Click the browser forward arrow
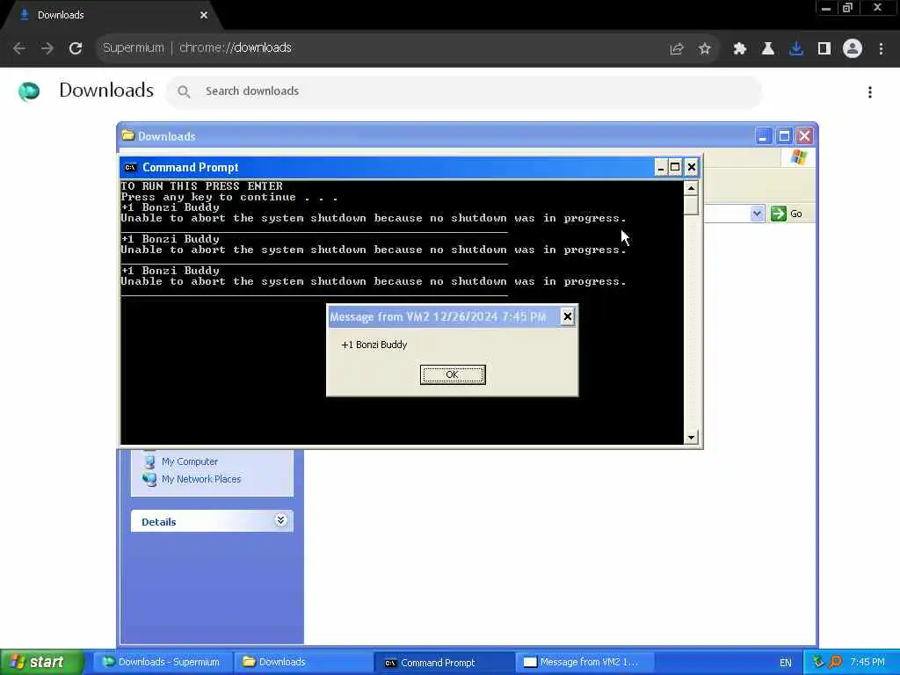This screenshot has width=900, height=675. 47,48
